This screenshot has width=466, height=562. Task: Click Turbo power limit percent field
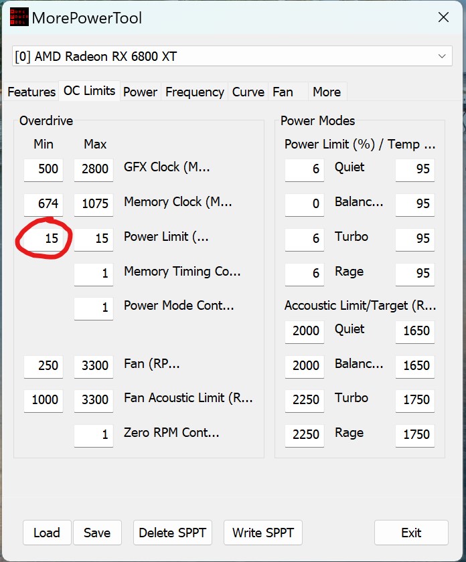click(x=305, y=239)
